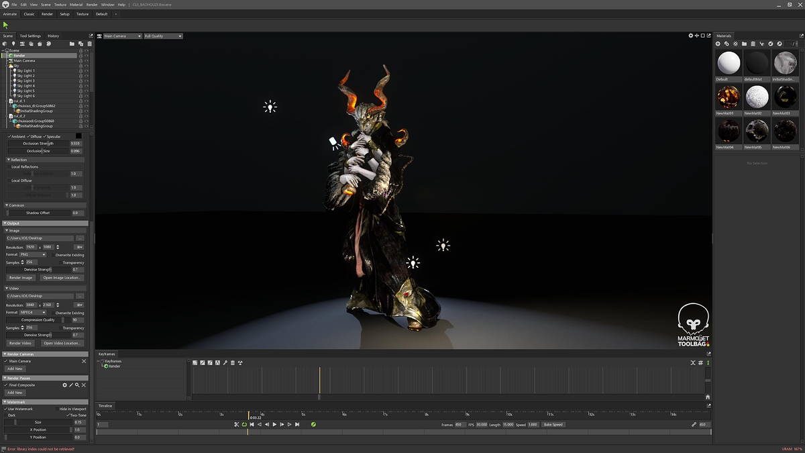
Task: Click the pop-out icon of the Materials panel
Action: pos(800,36)
